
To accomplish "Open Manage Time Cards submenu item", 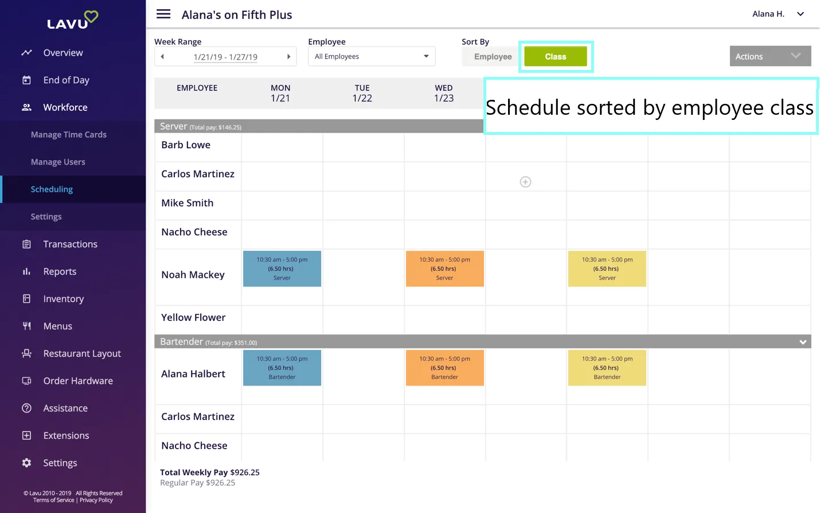I will 69,135.
